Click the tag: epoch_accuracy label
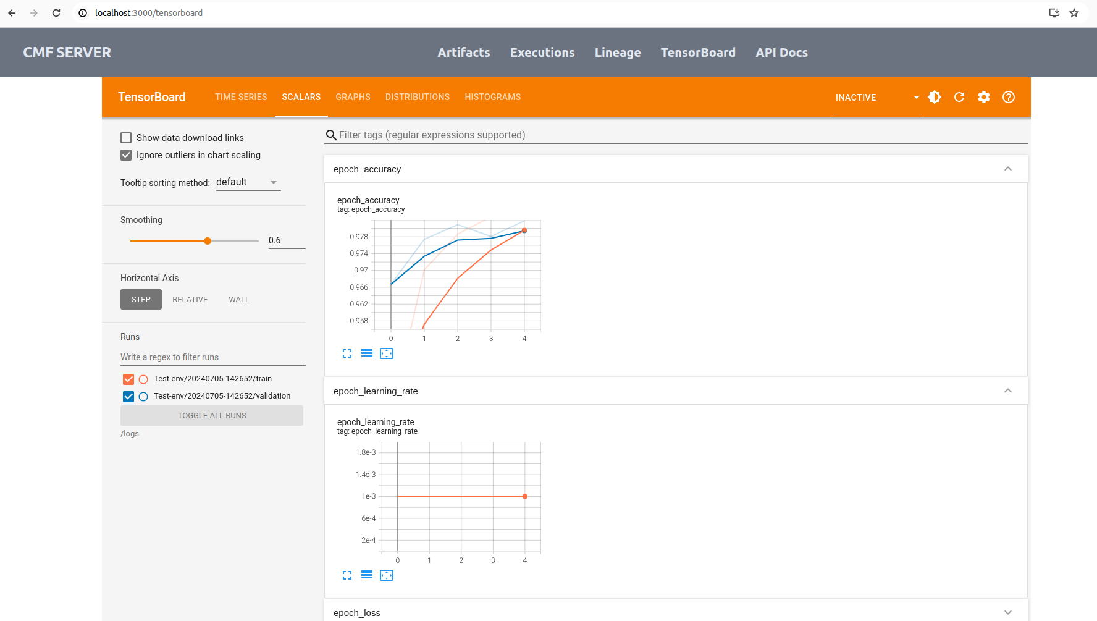 coord(371,209)
